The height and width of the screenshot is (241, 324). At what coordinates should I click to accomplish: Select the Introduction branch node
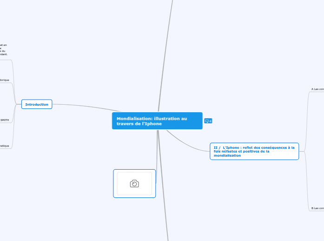[37, 104]
